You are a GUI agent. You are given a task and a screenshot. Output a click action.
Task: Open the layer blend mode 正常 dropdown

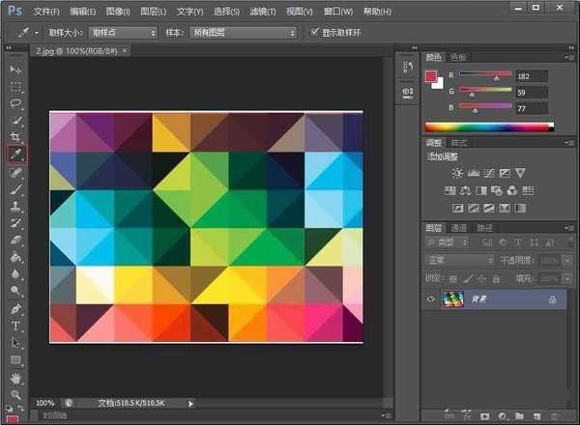[461, 260]
